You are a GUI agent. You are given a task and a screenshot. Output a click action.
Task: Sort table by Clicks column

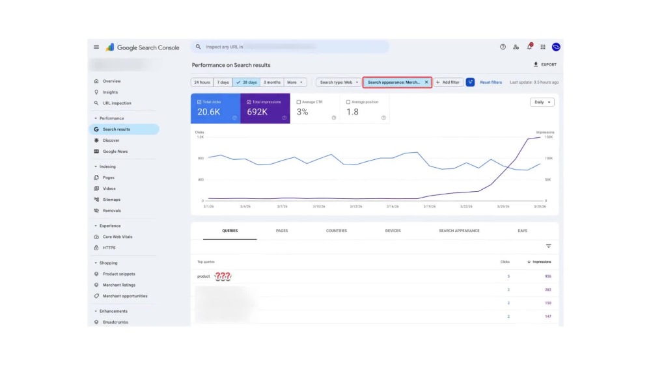(505, 262)
